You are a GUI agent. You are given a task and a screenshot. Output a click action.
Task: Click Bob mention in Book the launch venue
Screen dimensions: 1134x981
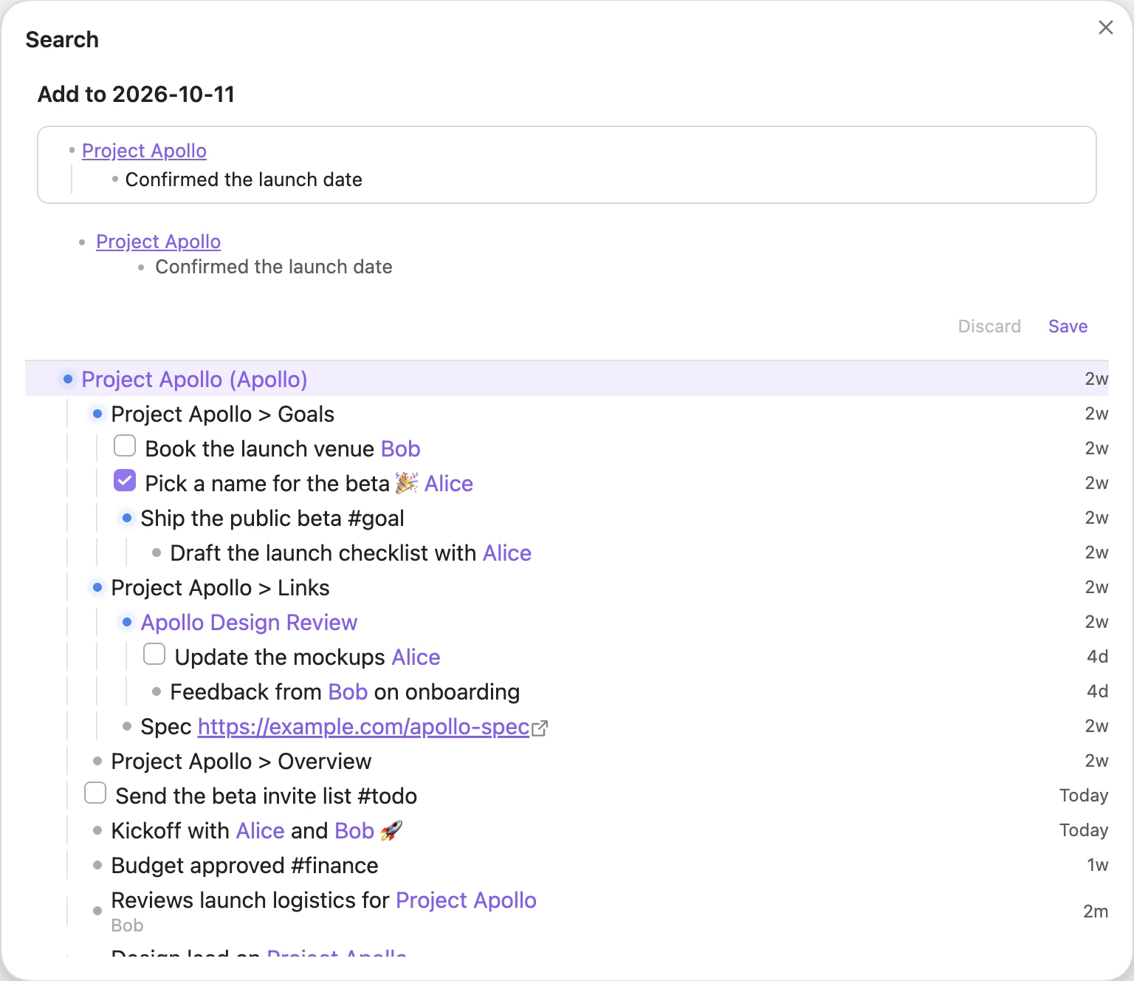(x=400, y=449)
